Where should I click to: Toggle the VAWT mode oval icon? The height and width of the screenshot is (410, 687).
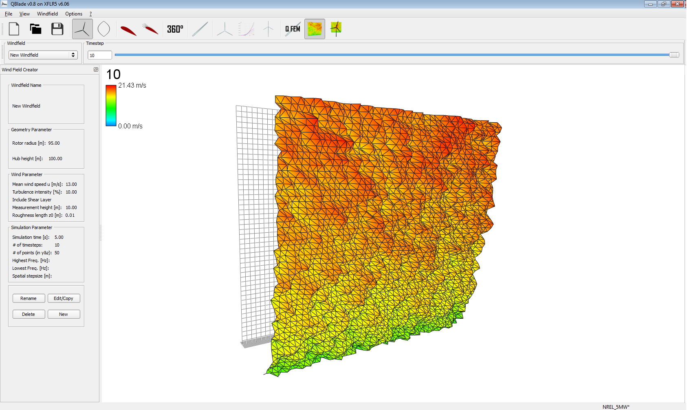click(x=104, y=29)
